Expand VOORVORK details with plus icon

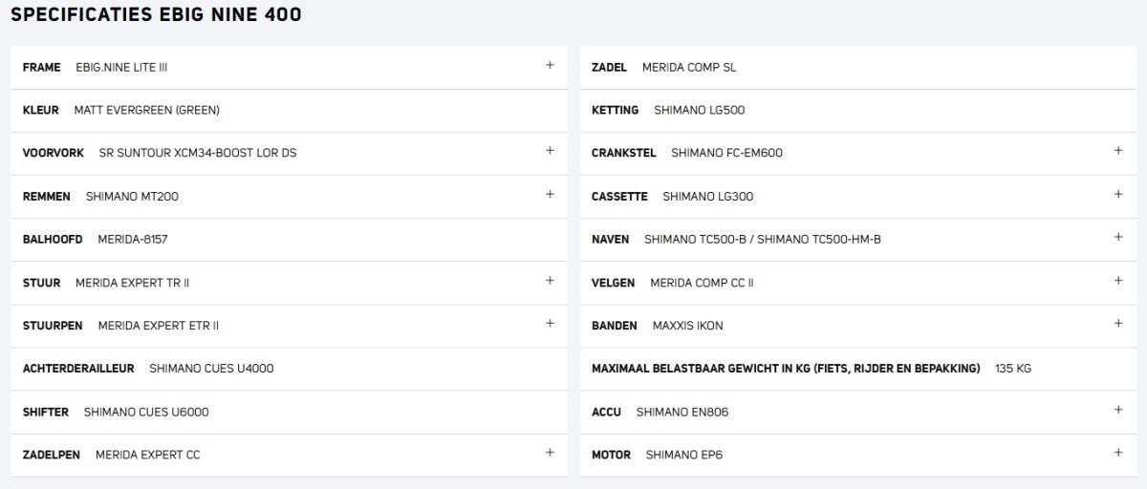point(550,151)
